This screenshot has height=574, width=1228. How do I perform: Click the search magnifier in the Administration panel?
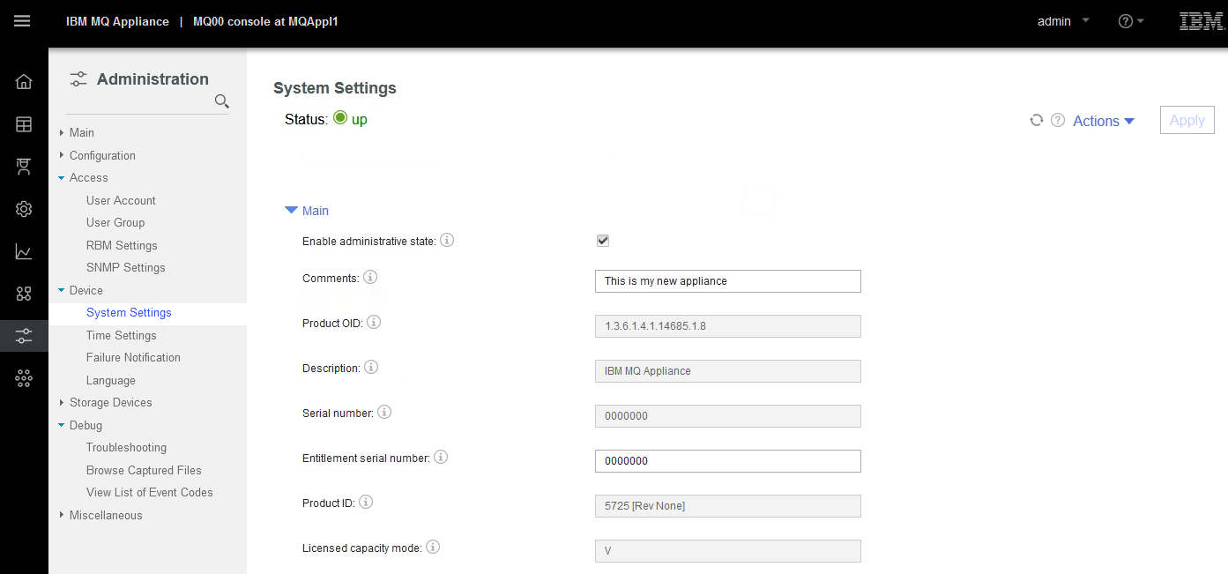click(x=222, y=101)
